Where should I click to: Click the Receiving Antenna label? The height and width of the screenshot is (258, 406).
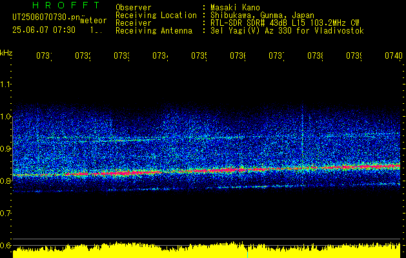click(154, 31)
